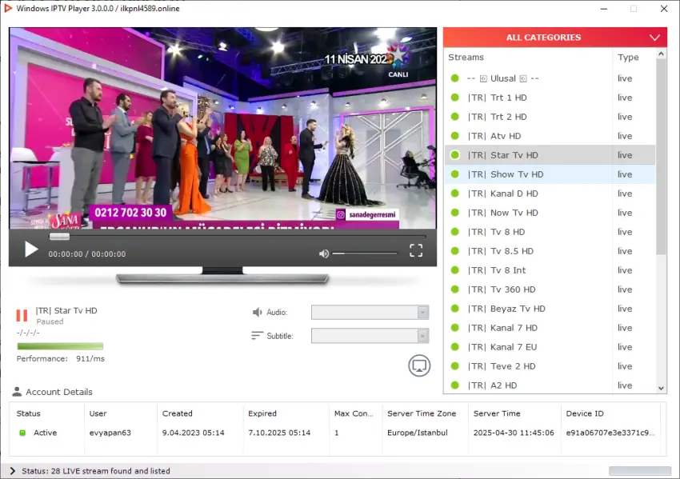
Task: Select the Trt 2 HD stream
Action: (x=550, y=117)
